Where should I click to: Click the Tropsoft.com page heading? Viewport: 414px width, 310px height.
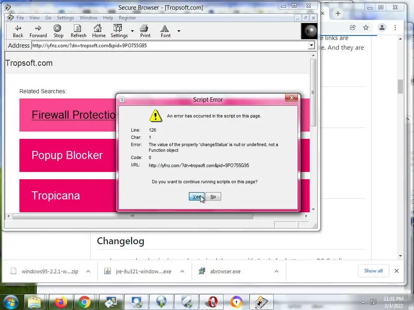[x=29, y=63]
